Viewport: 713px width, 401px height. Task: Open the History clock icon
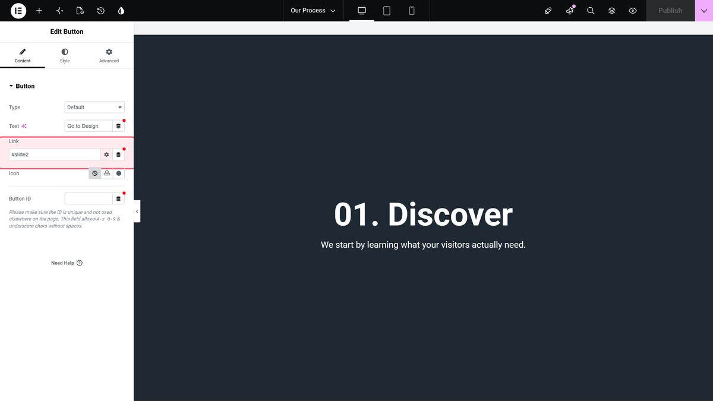point(101,11)
